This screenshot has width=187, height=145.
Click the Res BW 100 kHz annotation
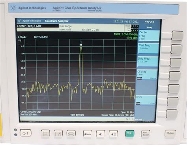(28, 115)
